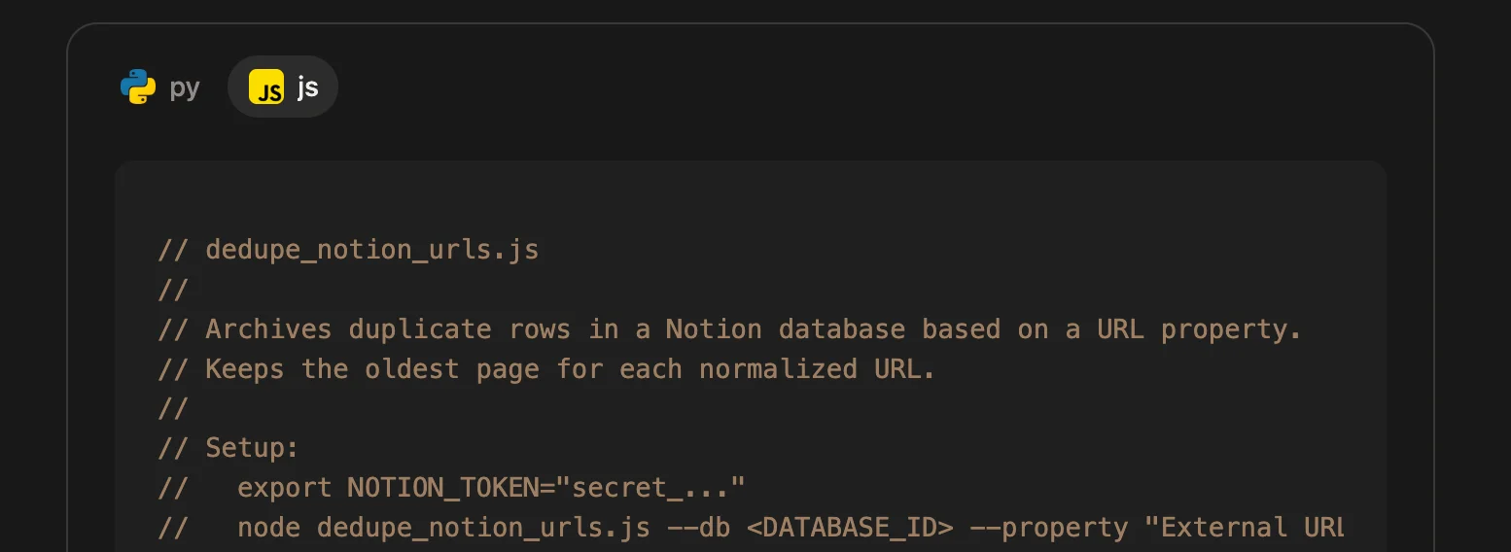
Task: Click the Python logo icon
Action: [x=138, y=87]
